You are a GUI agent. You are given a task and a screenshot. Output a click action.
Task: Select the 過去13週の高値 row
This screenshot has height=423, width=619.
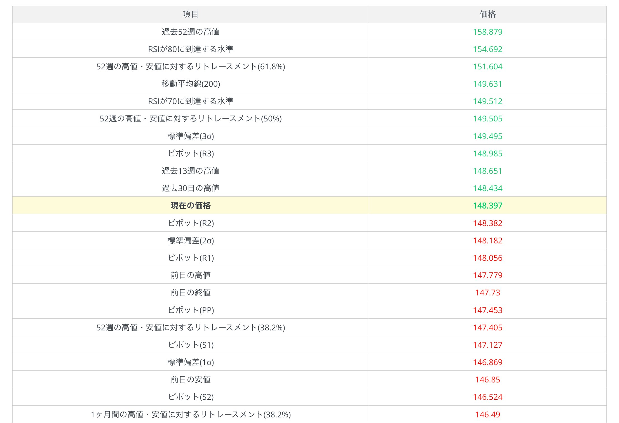[x=191, y=171]
